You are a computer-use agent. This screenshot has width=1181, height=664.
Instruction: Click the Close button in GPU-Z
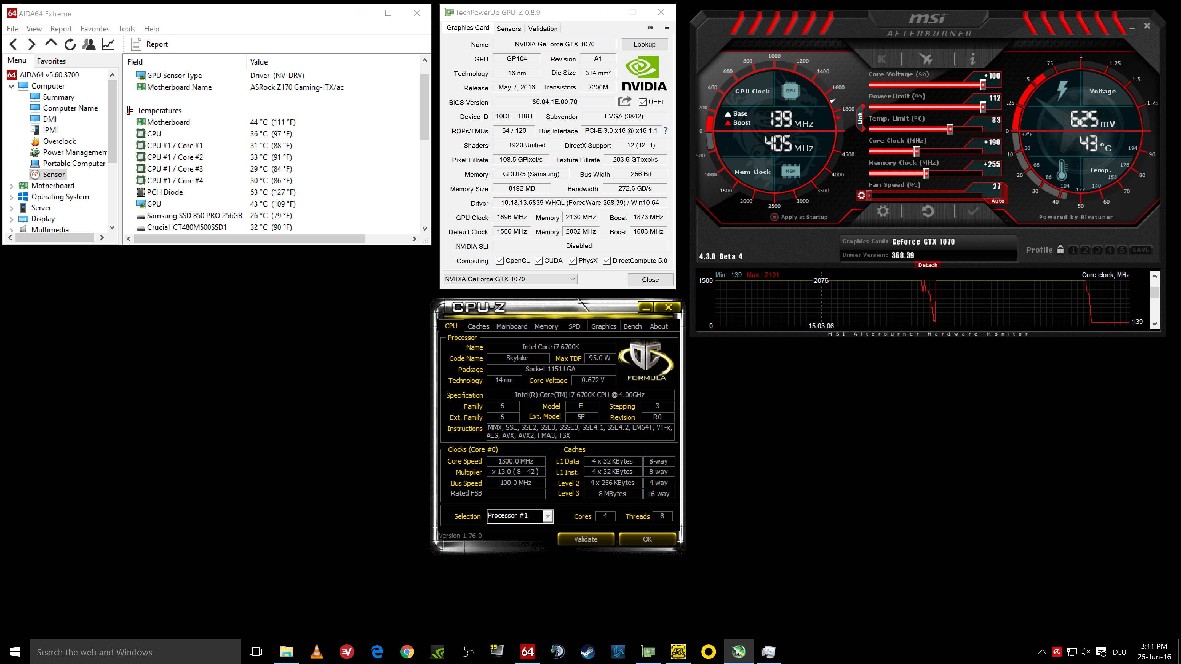tap(650, 279)
